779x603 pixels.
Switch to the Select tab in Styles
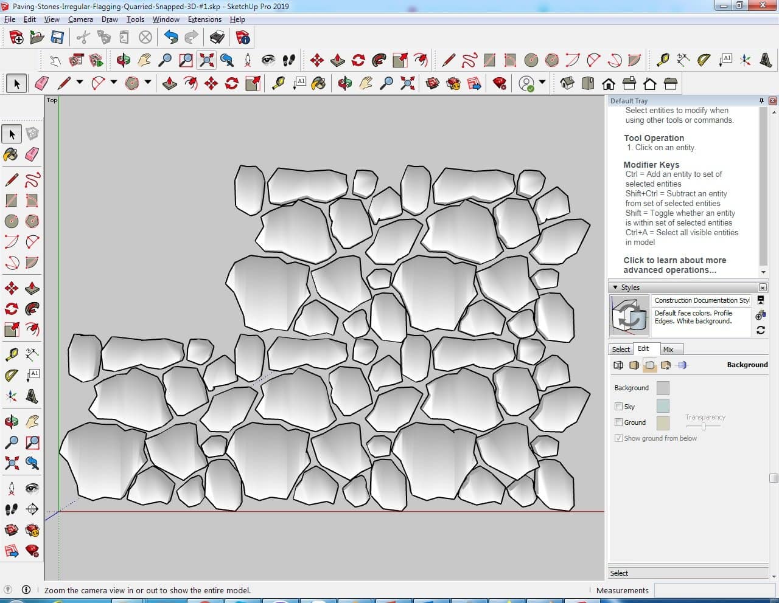point(621,350)
